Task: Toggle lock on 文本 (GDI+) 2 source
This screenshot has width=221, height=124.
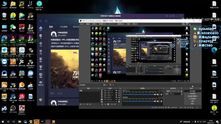Action: [119, 93]
